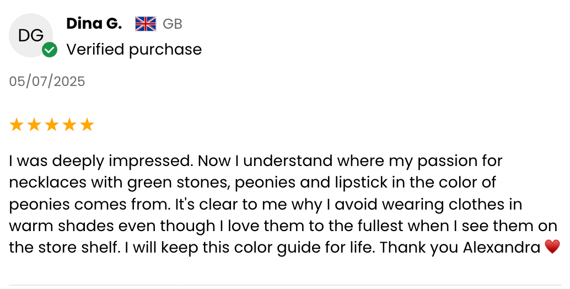The width and height of the screenshot is (570, 289).
Task: Click the fifth rating star
Action: click(87, 125)
